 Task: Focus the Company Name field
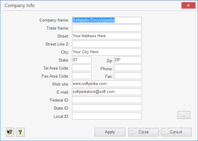click(x=107, y=20)
